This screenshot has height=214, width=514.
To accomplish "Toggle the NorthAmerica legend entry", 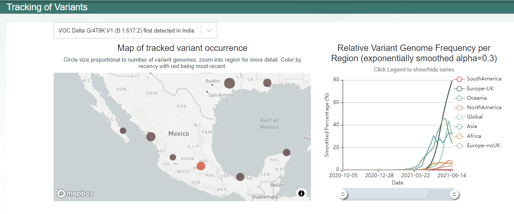I will (x=478, y=107).
